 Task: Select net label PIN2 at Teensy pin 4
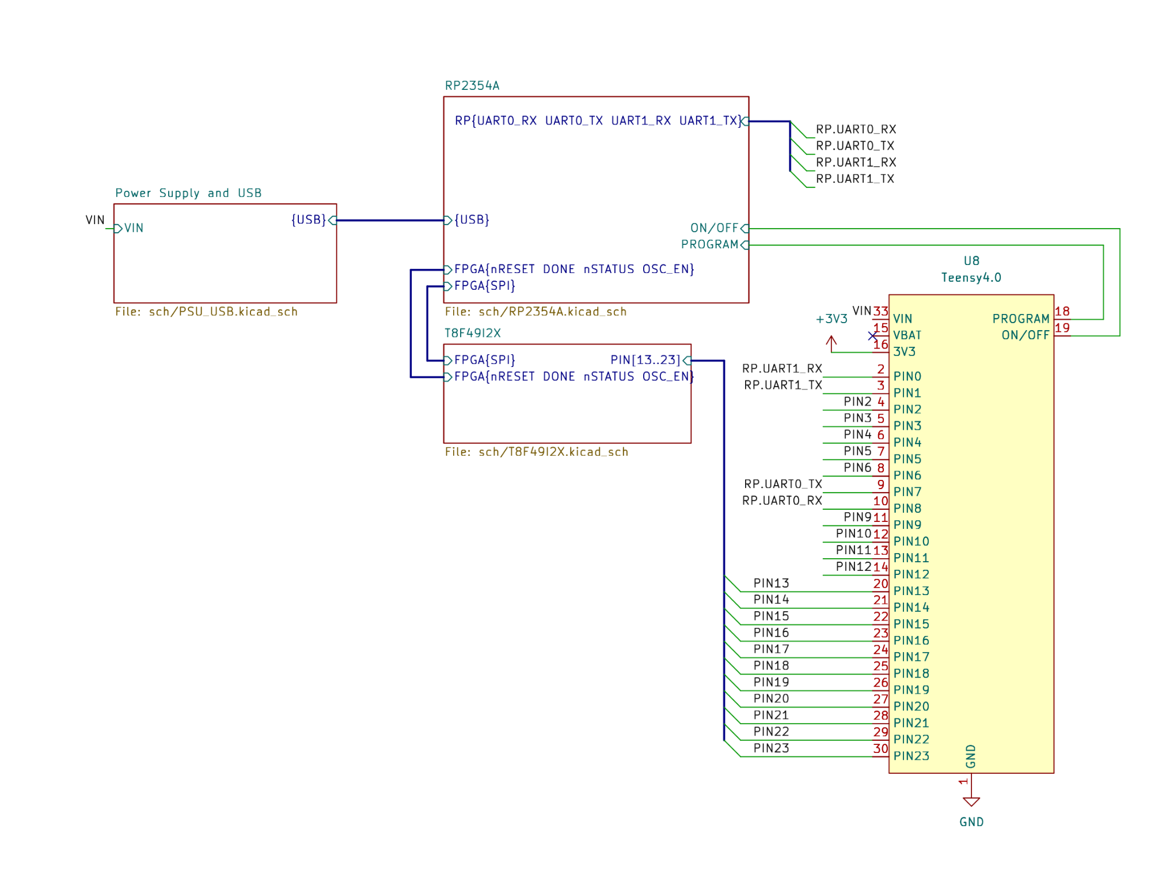857,402
